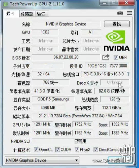Open the NVIDIA Graphics Device dropdown
This screenshot has width=139, height=168.
point(42,160)
